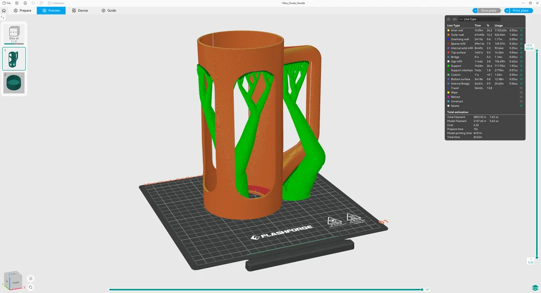Click the Travel row label

pos(455,88)
